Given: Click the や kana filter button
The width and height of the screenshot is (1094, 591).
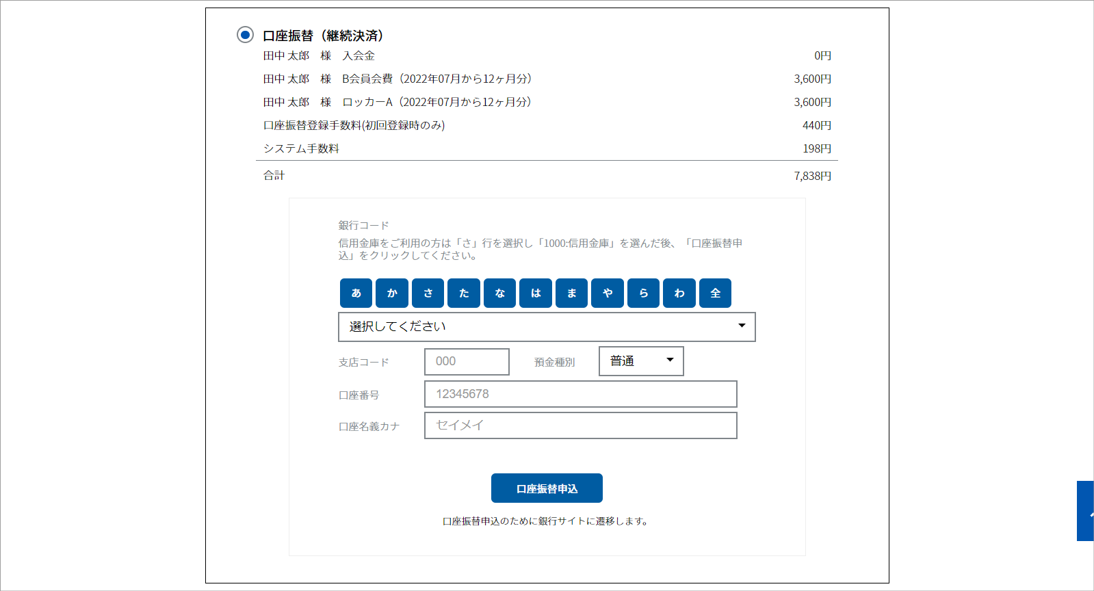Looking at the screenshot, I should 608,293.
